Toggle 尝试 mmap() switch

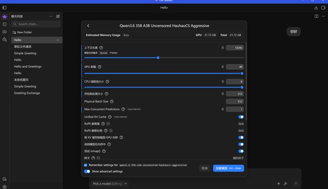(x=241, y=151)
